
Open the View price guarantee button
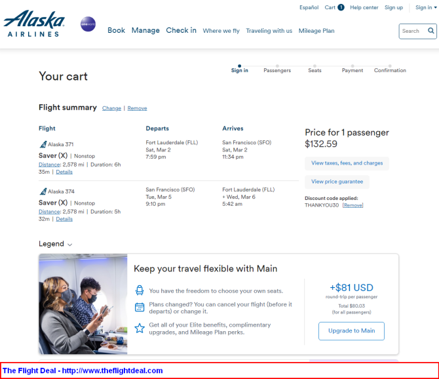(337, 182)
